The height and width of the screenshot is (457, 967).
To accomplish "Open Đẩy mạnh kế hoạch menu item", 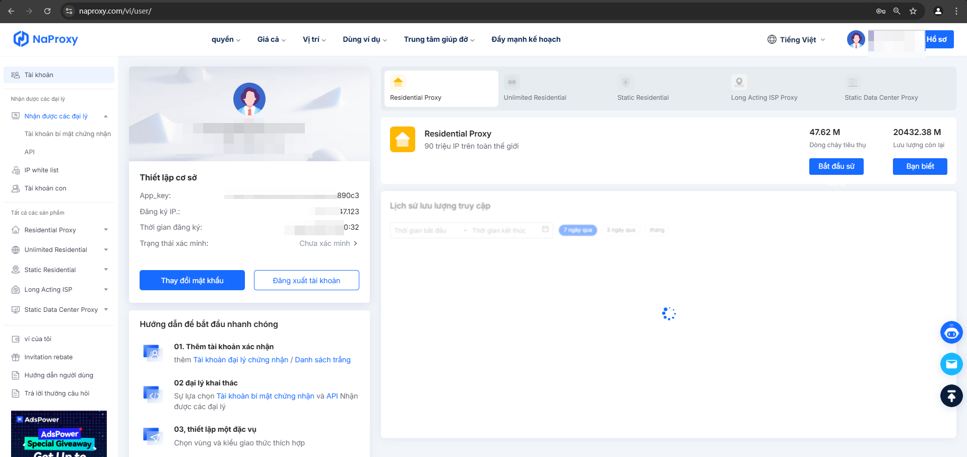I will point(526,39).
